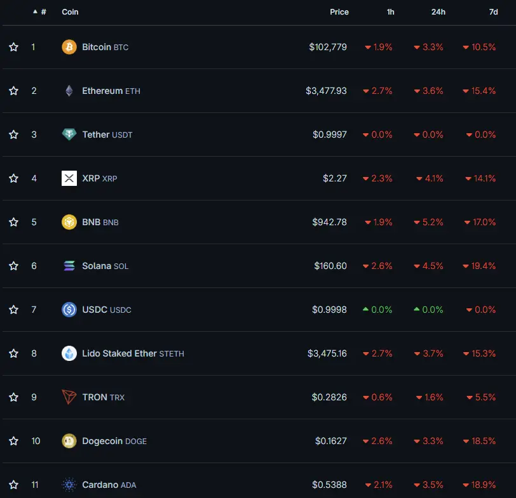
Task: Click Cardano price $0.5388
Action: [329, 485]
